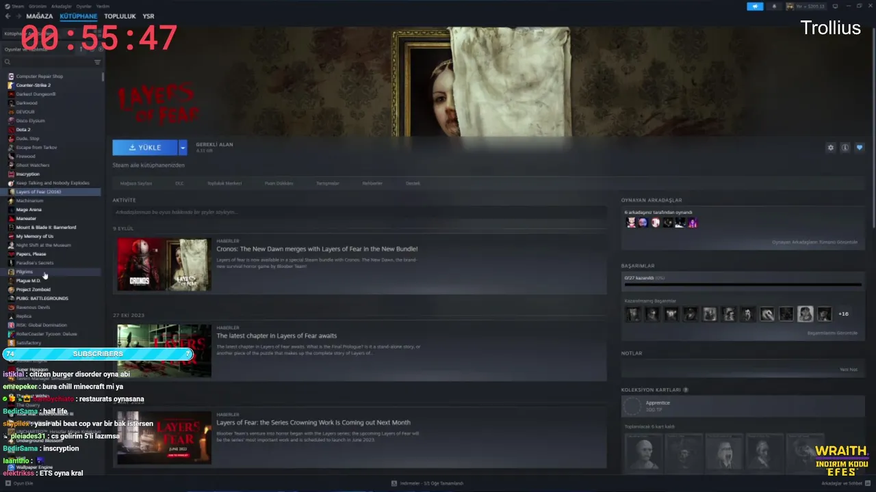
Task: Select Night Shift at the Museum
Action: click(x=43, y=245)
